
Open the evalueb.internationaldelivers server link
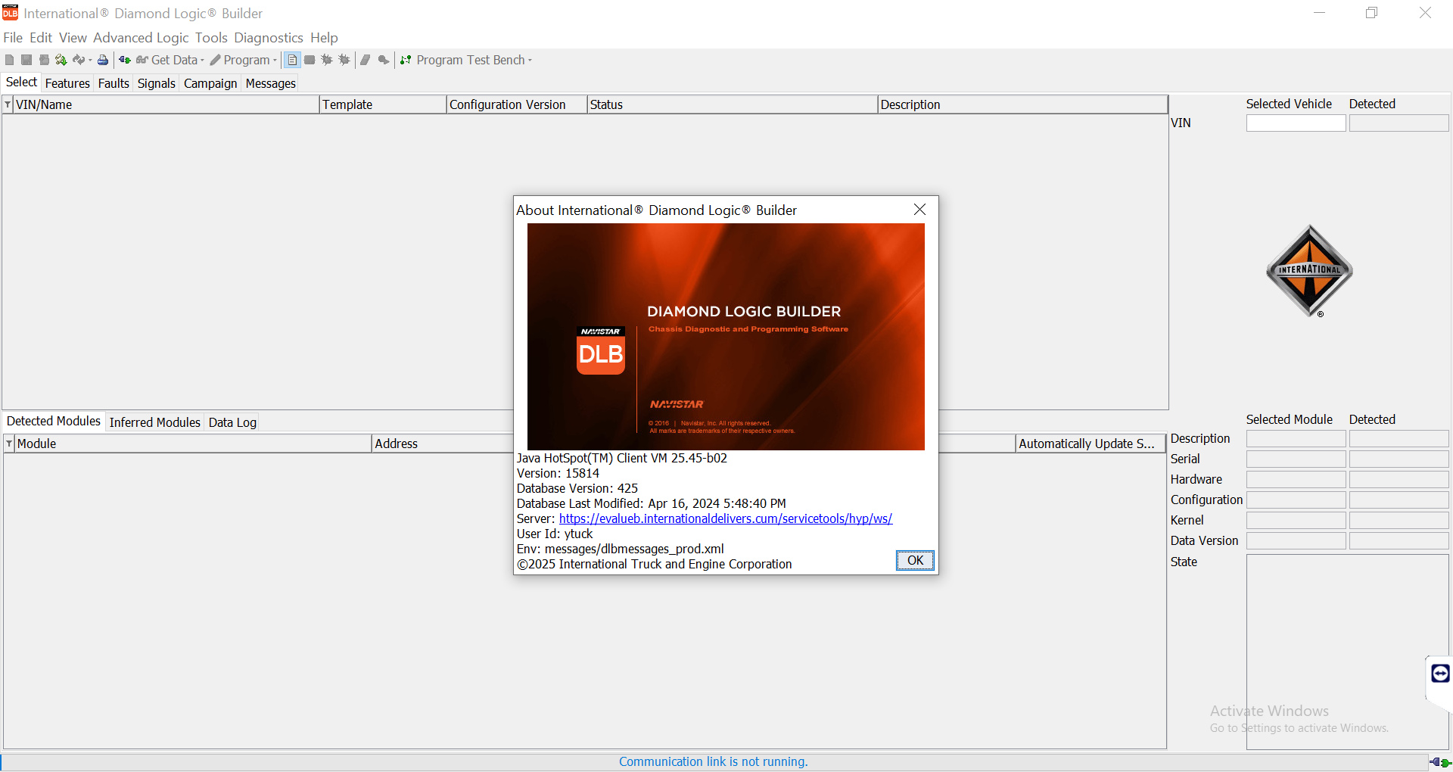pos(725,518)
